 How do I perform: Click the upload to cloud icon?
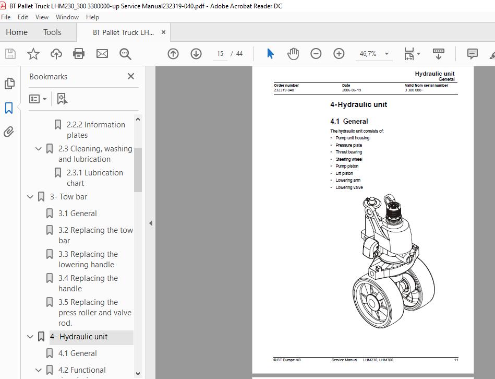tap(56, 54)
